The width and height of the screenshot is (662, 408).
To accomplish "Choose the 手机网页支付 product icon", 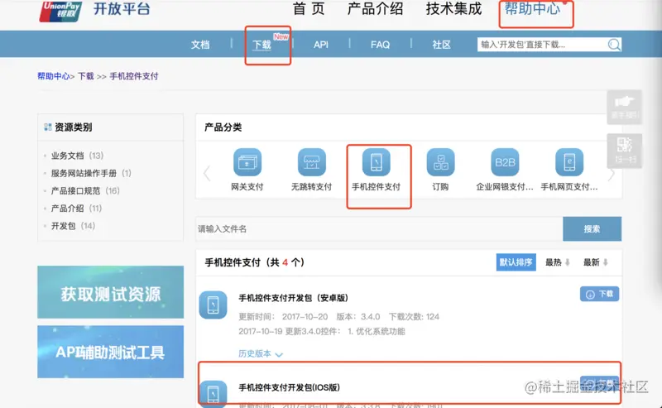I will (x=569, y=162).
